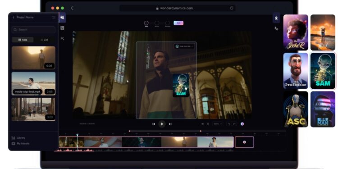This screenshot has width=338, height=169.
Task: Click the timeline playhead marker
Action: coord(77,135)
